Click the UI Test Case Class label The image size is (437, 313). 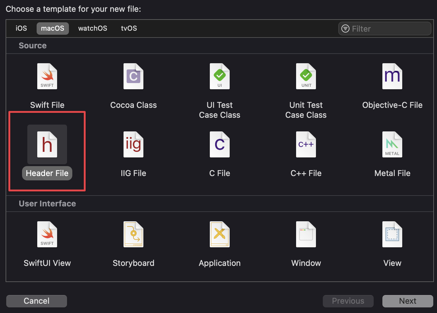point(220,110)
